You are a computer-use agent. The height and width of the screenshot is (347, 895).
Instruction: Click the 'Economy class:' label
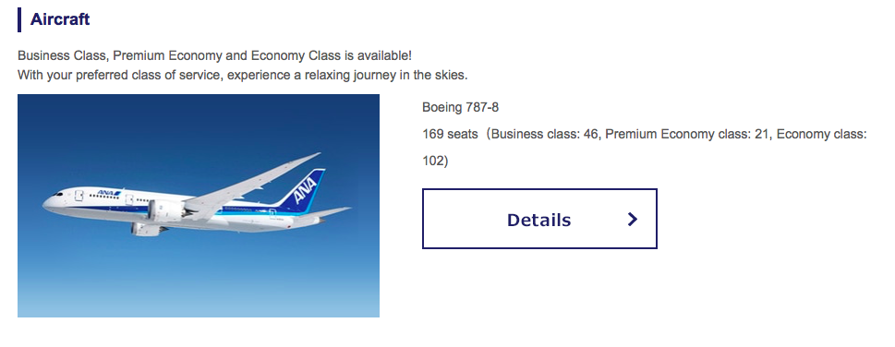tap(821, 134)
